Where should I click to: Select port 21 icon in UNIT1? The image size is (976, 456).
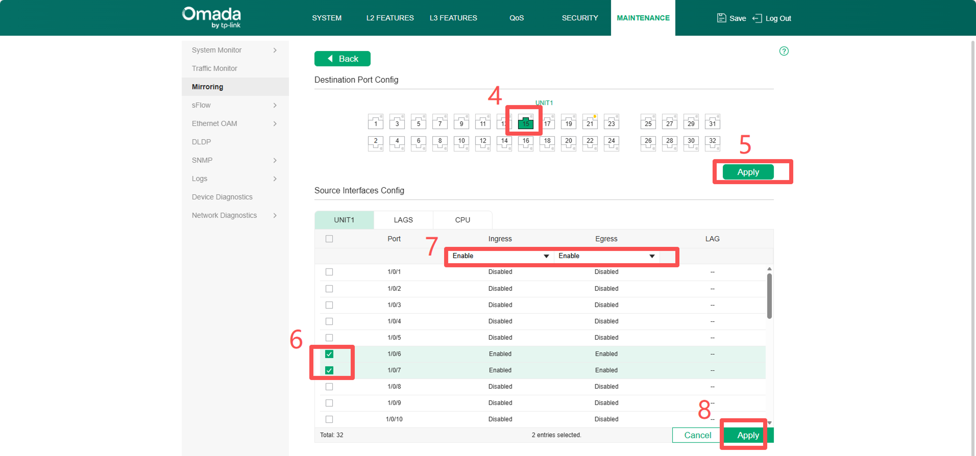[x=590, y=121]
